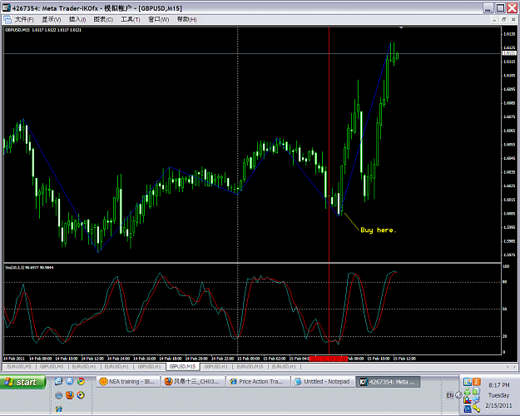Click the orange tray icon in the top row

[477, 382]
